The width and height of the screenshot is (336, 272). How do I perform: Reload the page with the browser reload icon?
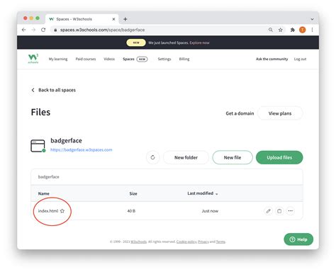43,30
